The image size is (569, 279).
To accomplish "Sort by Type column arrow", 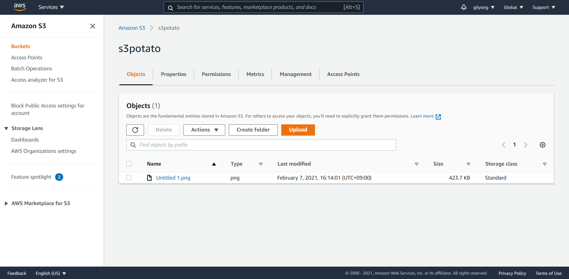I will pos(261,164).
